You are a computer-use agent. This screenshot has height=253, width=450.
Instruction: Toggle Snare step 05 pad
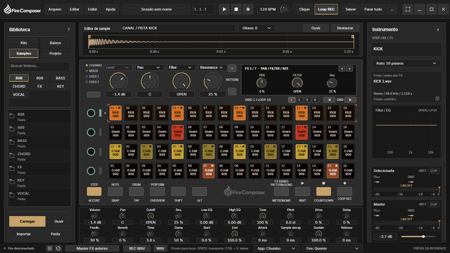[178, 132]
